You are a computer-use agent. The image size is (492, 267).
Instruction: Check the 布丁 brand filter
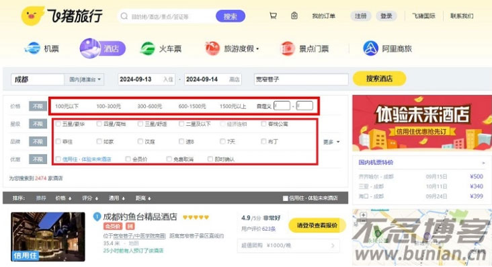pyautogui.click(x=263, y=141)
